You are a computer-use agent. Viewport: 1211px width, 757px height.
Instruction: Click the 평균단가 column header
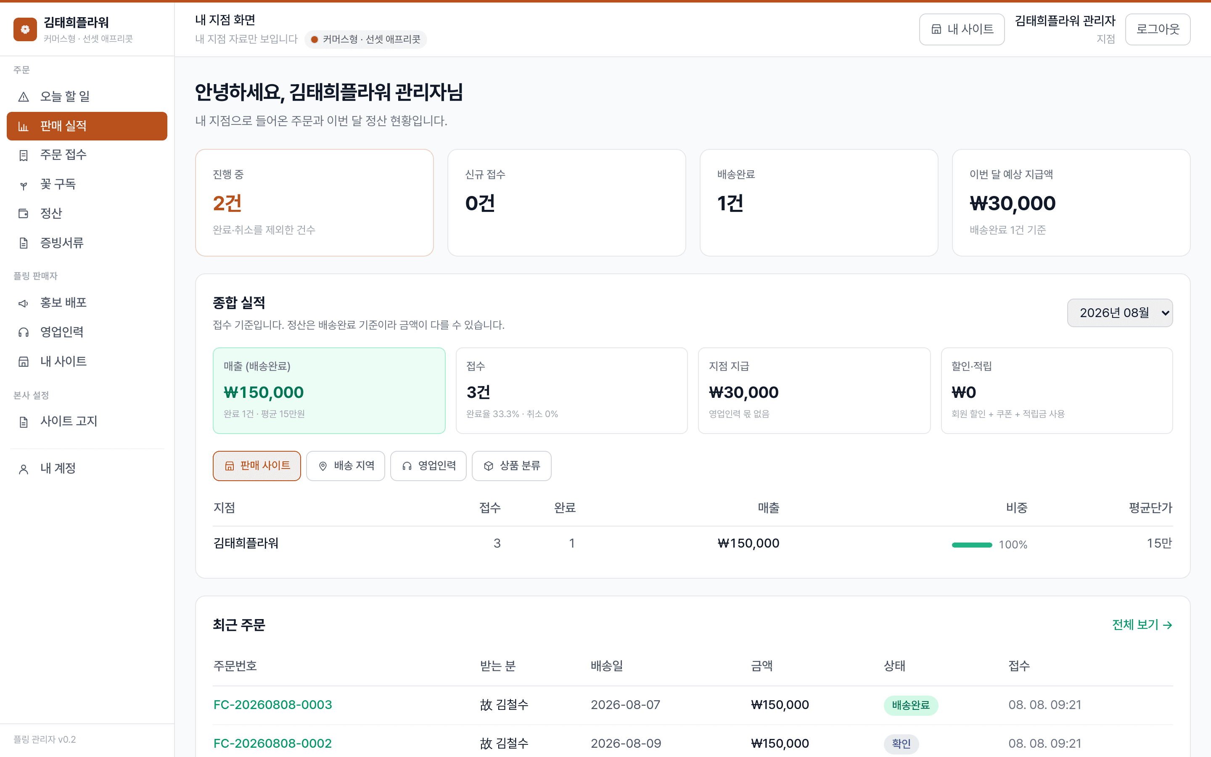click(1150, 508)
